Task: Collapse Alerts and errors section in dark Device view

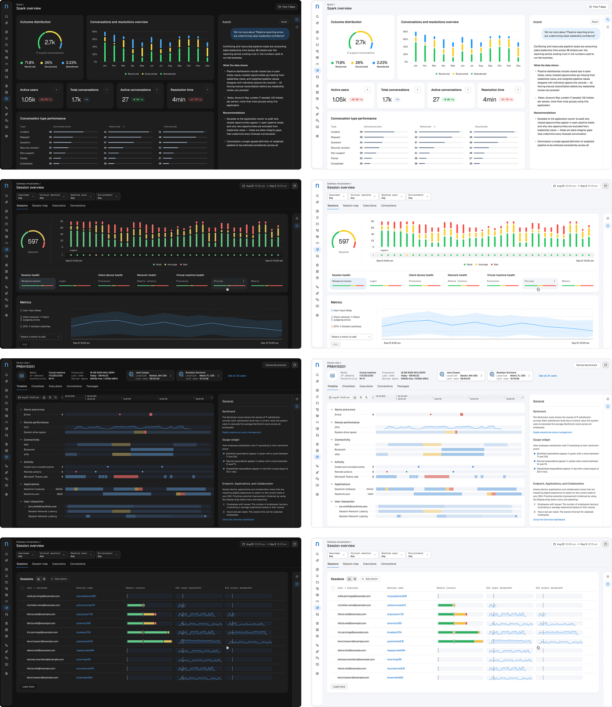Action: click(21, 410)
